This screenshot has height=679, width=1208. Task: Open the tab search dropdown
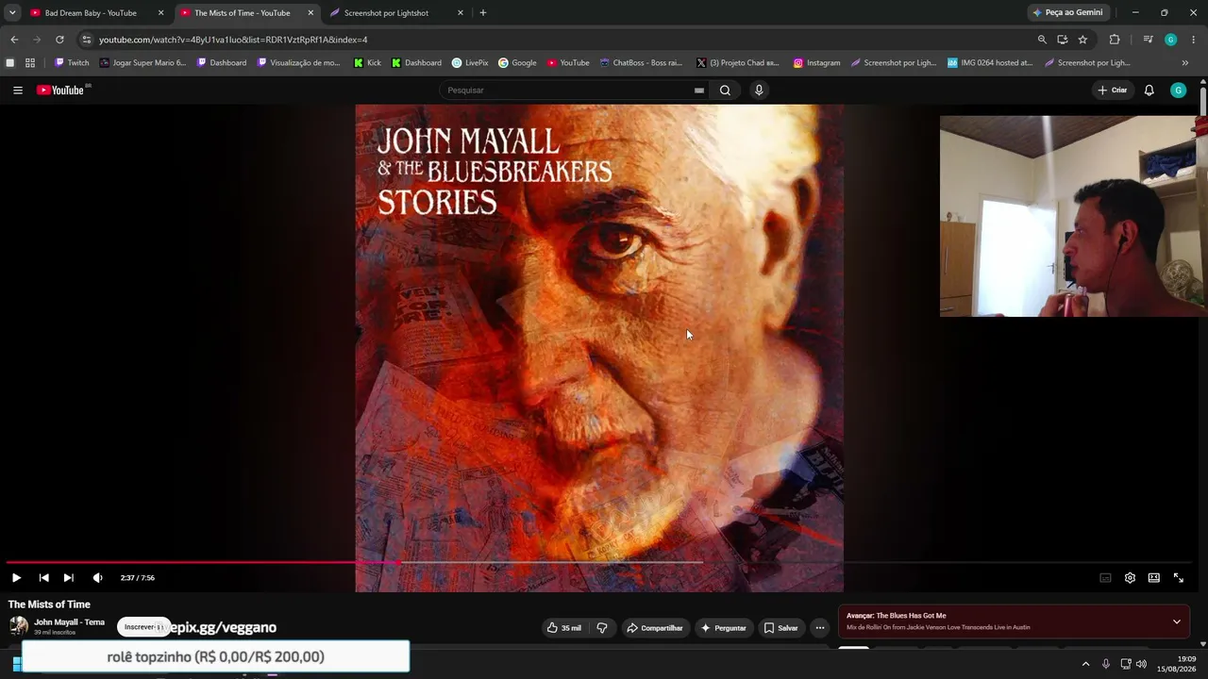coord(12,13)
